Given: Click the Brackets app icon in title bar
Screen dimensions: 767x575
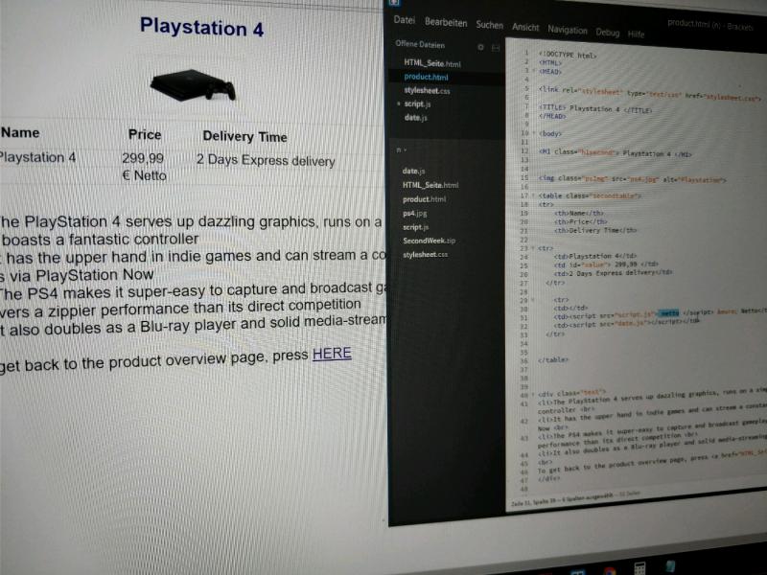Looking at the screenshot, I should (394, 3).
